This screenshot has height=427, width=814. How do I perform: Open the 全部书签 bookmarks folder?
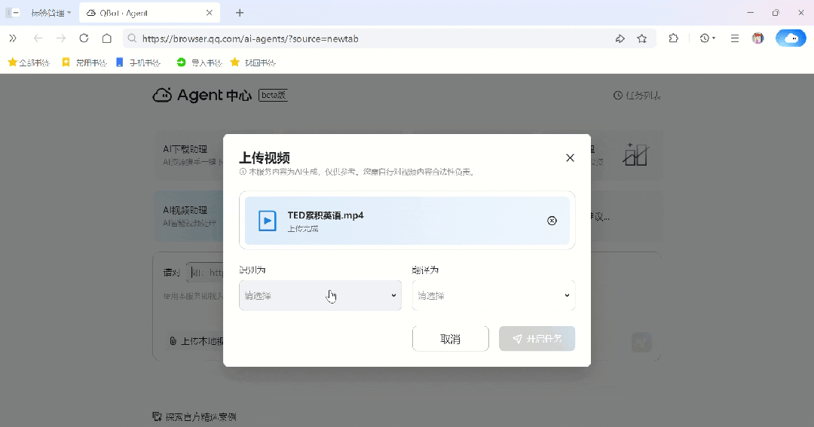coord(29,63)
